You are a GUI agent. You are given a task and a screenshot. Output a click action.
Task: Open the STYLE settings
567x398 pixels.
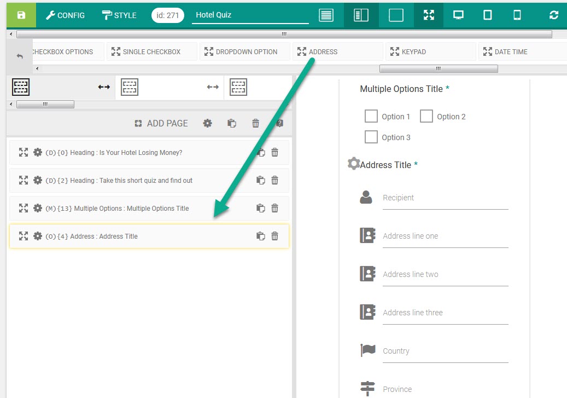tap(119, 15)
